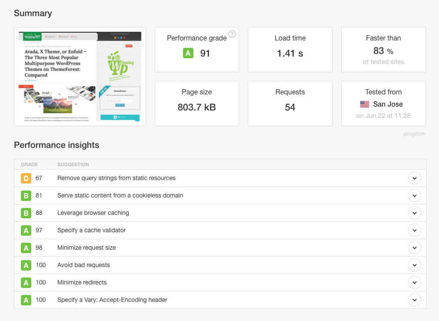Image resolution: width=439 pixels, height=321 pixels.
Task: Expand the Minimize request size suggestion
Action: [x=415, y=247]
